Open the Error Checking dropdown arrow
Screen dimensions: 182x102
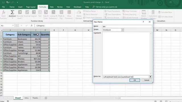(x=138, y=14)
